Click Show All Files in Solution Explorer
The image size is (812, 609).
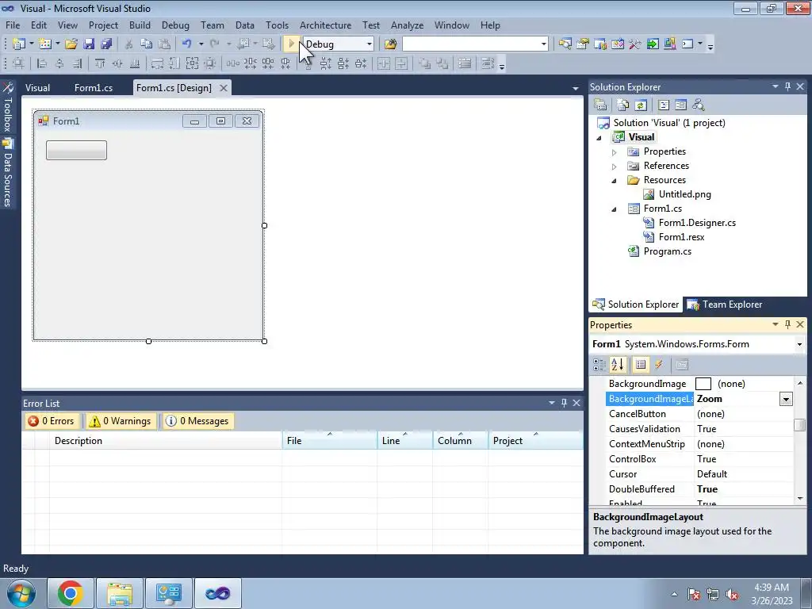(623, 105)
